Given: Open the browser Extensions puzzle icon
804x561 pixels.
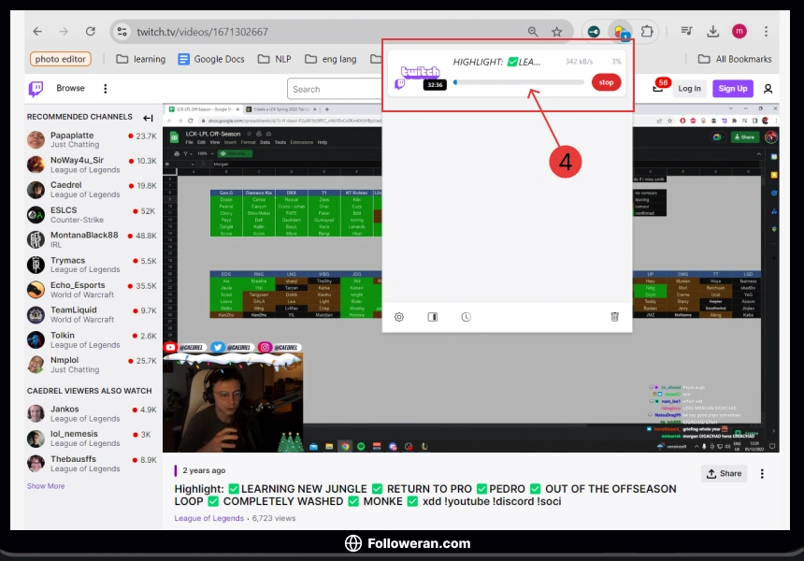Looking at the screenshot, I should tap(646, 32).
